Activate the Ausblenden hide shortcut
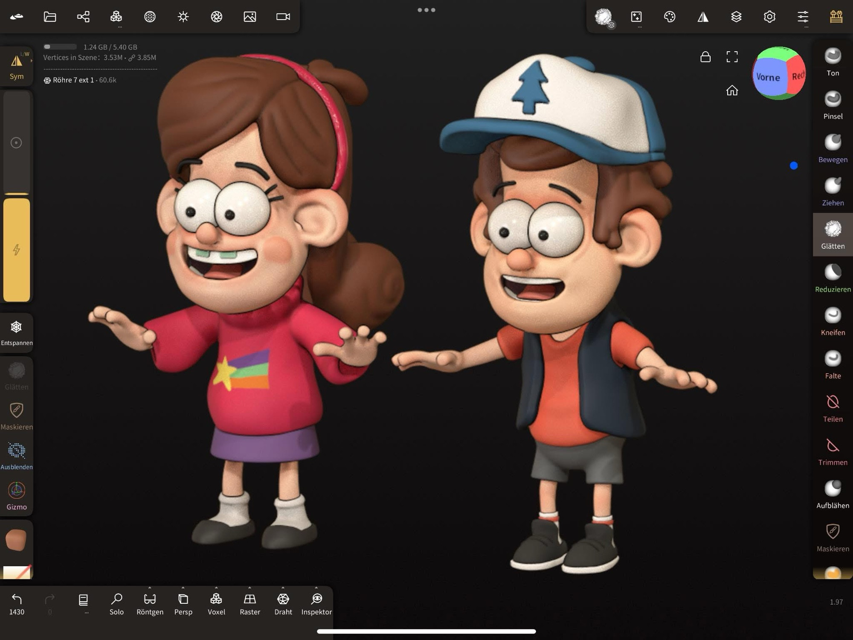This screenshot has height=640, width=853. click(x=17, y=456)
